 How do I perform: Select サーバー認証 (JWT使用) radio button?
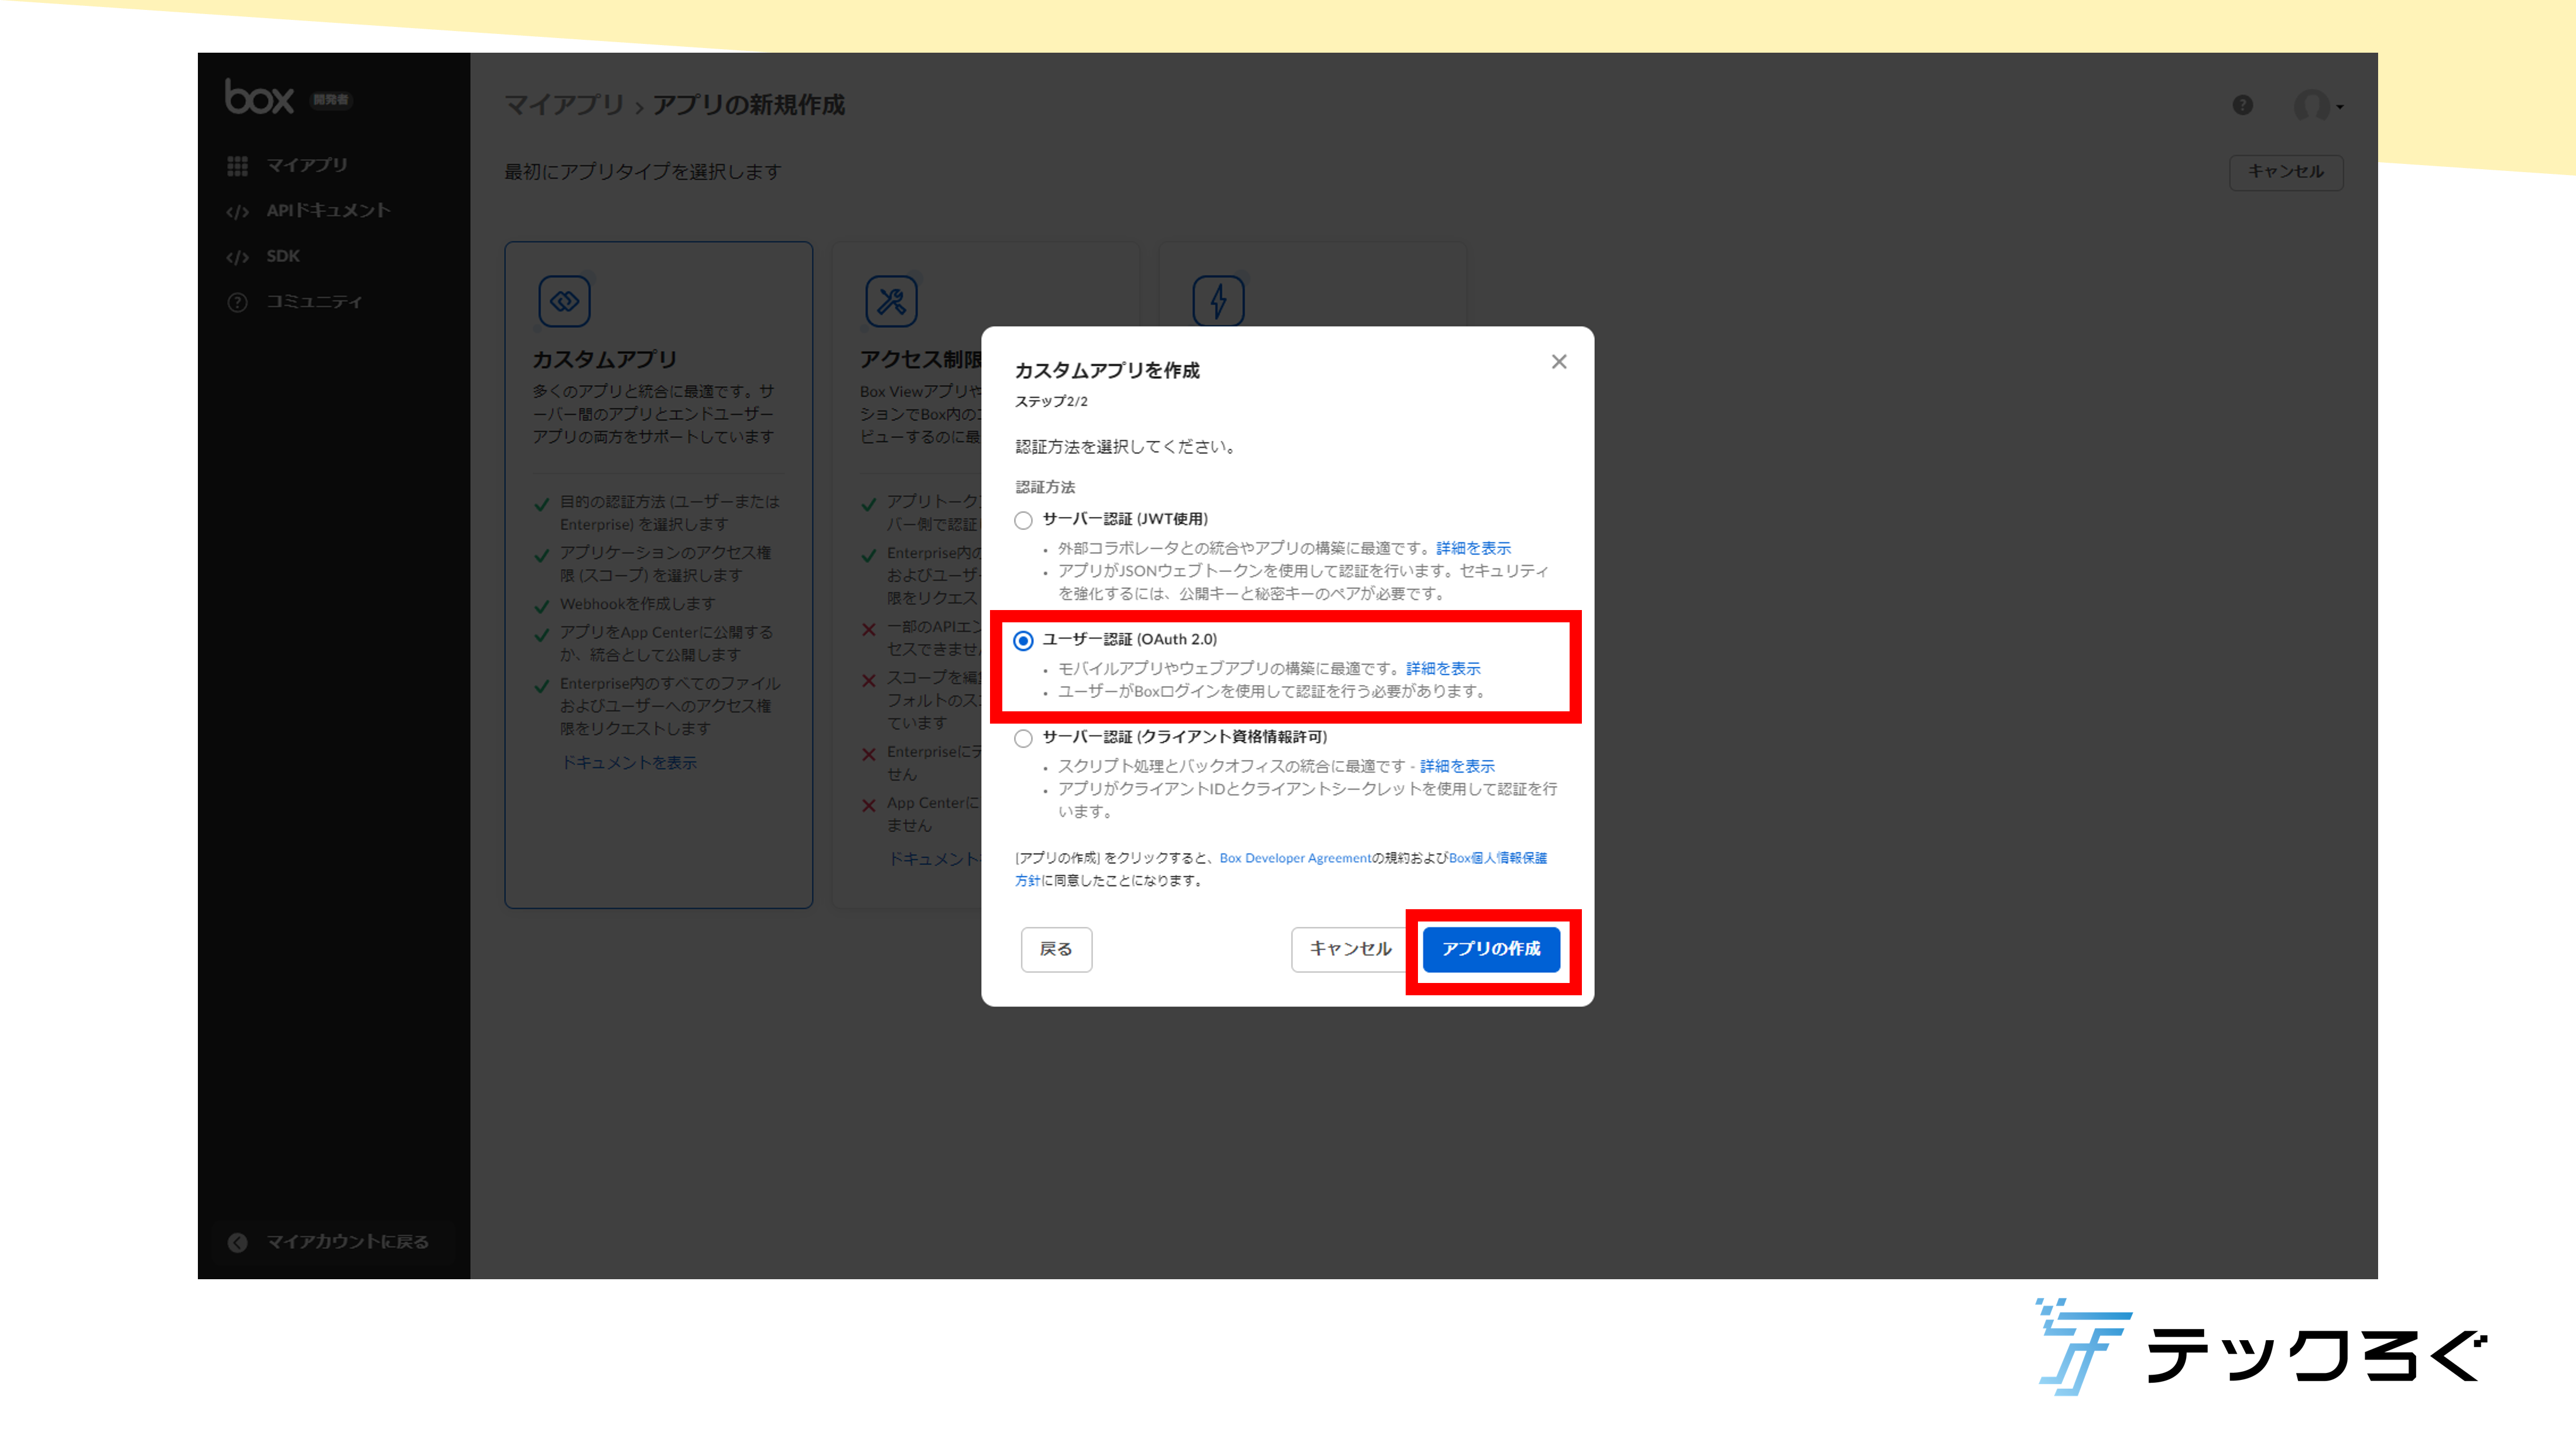pos(1023,520)
